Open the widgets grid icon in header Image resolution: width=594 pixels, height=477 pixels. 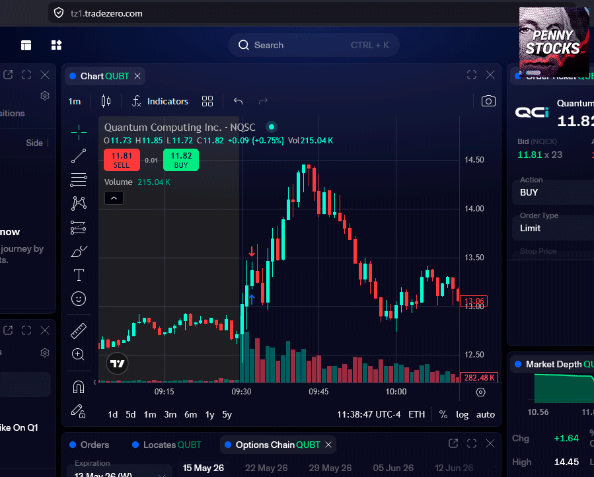point(56,45)
